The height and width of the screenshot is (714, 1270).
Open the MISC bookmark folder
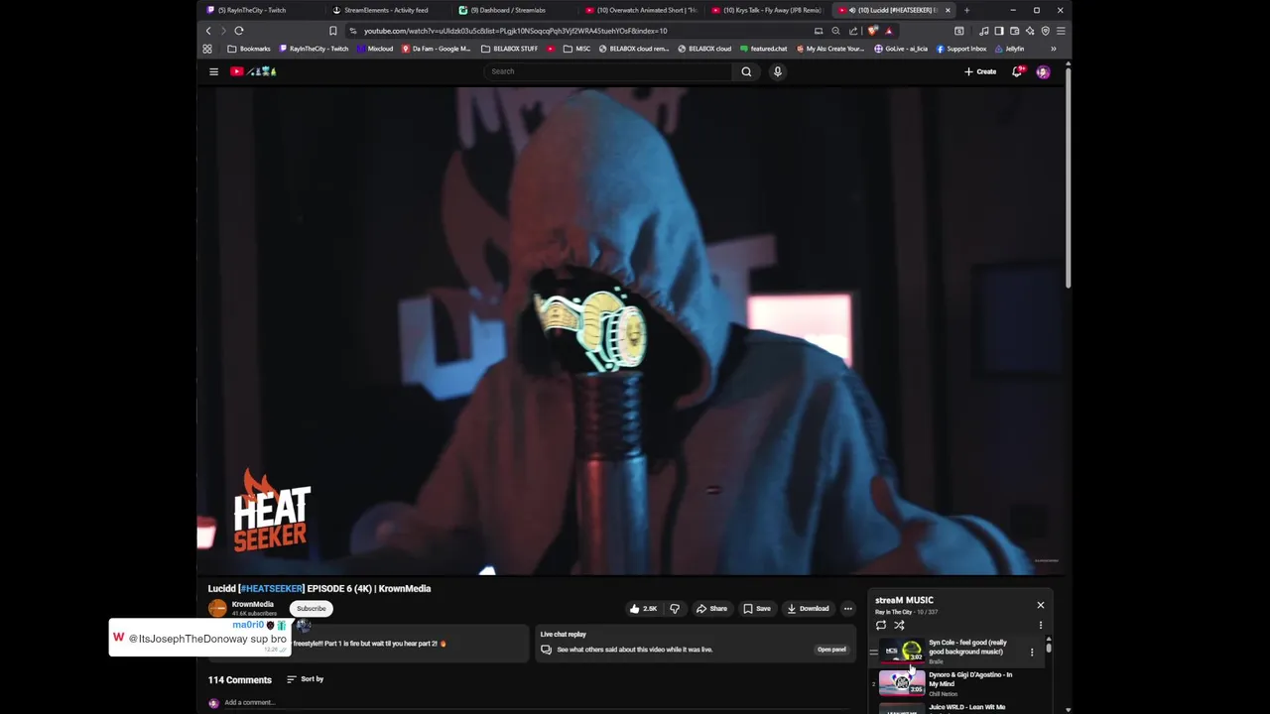pos(576,49)
